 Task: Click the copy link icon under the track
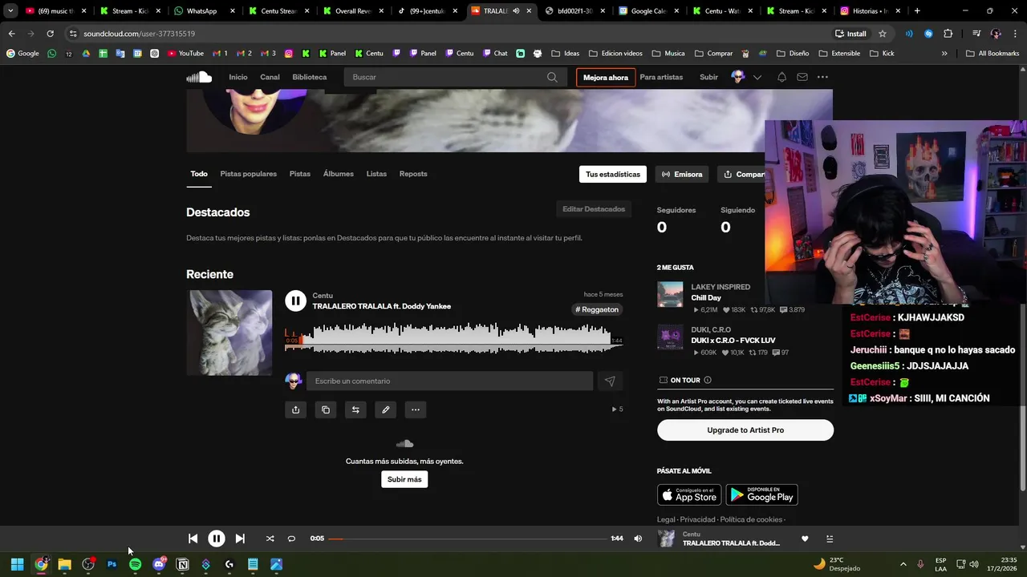(x=326, y=410)
